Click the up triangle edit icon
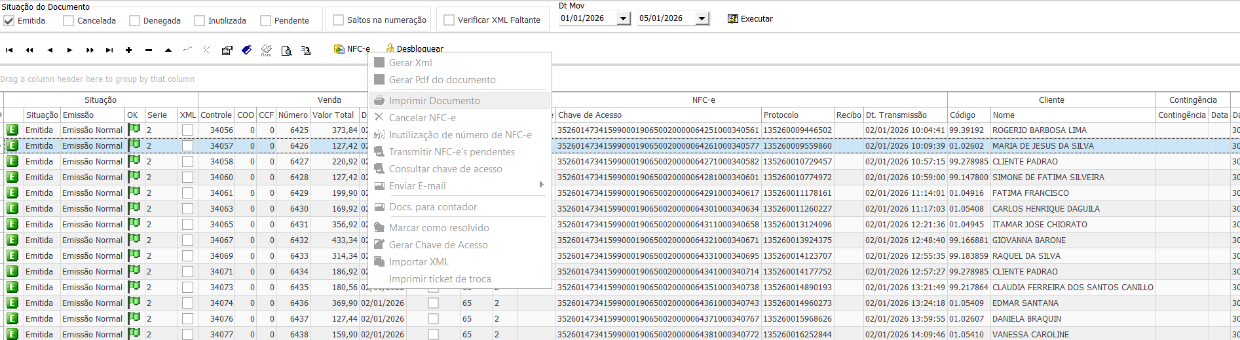 pyautogui.click(x=168, y=50)
